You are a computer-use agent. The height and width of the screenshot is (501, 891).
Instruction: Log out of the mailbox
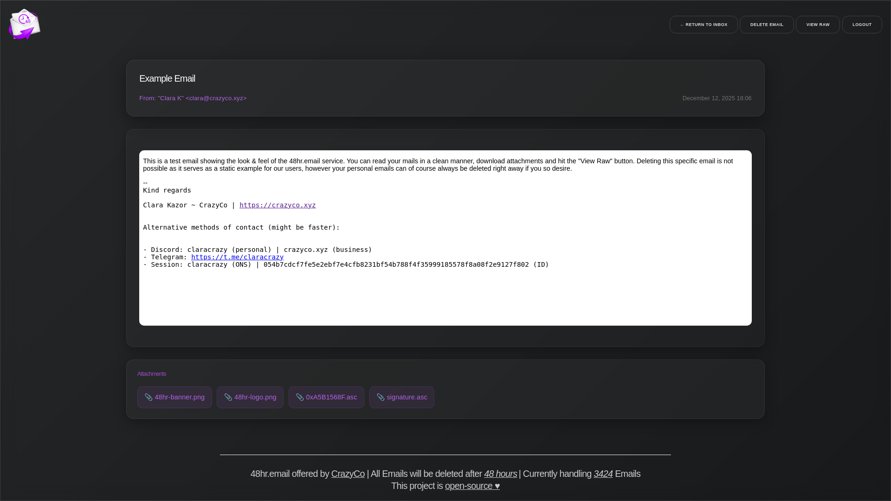861,25
